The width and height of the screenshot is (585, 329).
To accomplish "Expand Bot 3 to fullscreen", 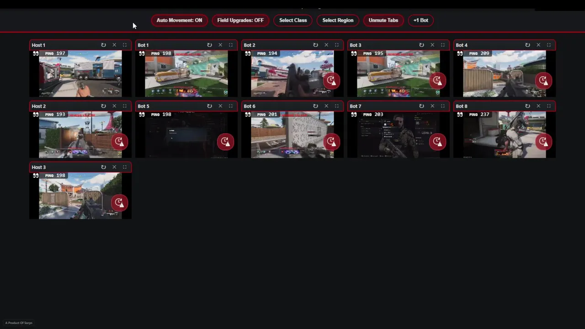I will [x=443, y=45].
